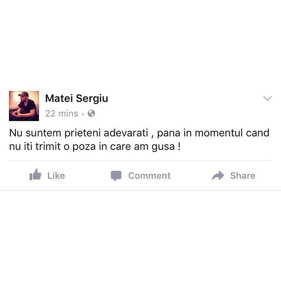
Task: Click the curved arrow Share icon
Action: point(218,175)
